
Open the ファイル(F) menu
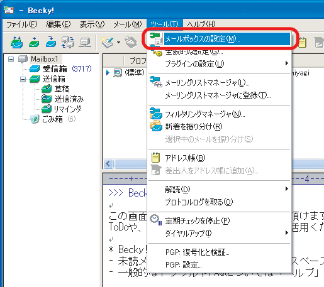pyautogui.click(x=22, y=24)
